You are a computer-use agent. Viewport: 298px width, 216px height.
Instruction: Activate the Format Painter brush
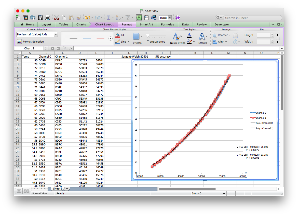pos(79,18)
